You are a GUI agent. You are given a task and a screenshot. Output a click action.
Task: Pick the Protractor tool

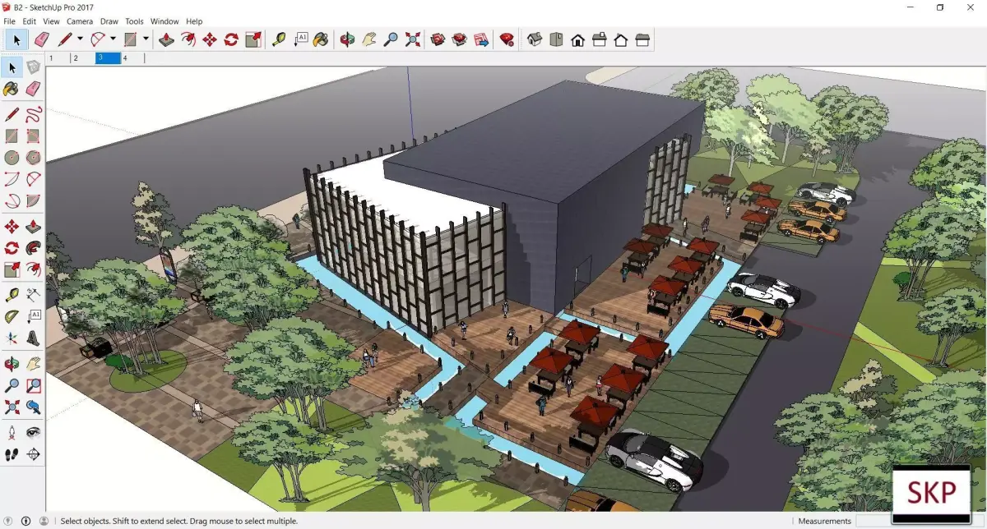click(12, 316)
